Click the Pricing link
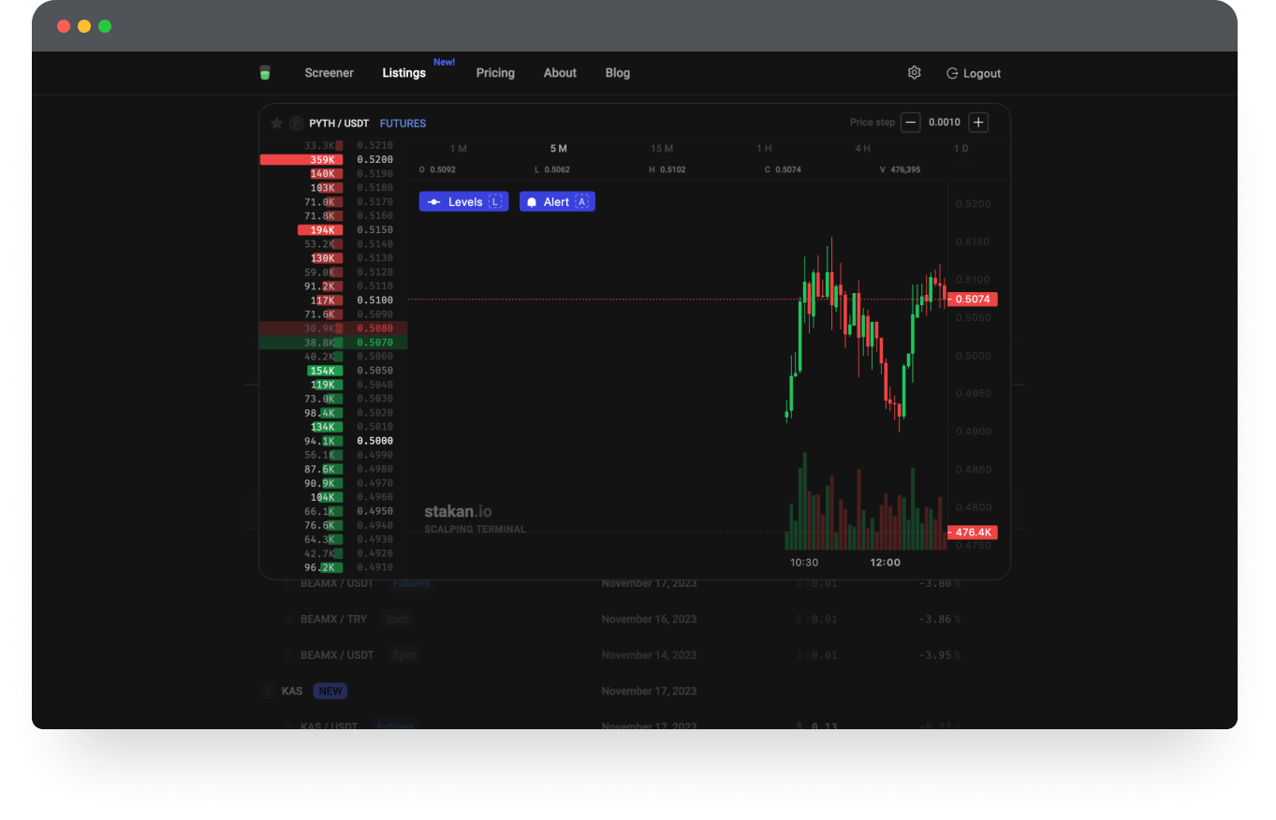Screen dimensions: 1276x820 pyautogui.click(x=495, y=72)
